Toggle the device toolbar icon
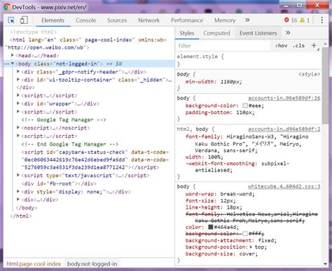The height and width of the screenshot is (271, 332). click(24, 20)
